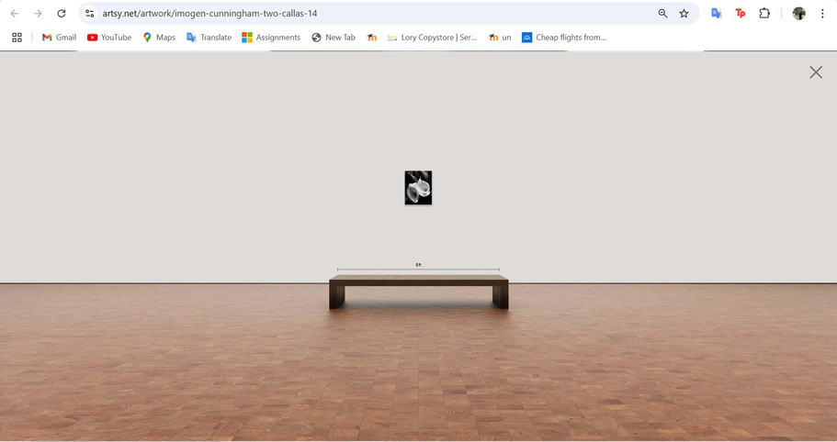The image size is (837, 442).
Task: Open the zoom magnifier in address bar
Action: point(662,14)
